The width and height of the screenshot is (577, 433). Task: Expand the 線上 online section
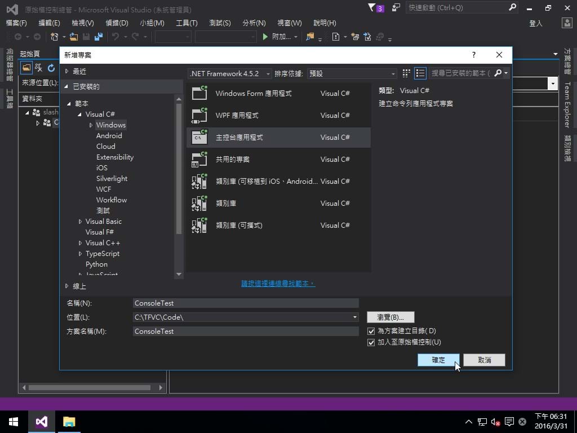66,286
